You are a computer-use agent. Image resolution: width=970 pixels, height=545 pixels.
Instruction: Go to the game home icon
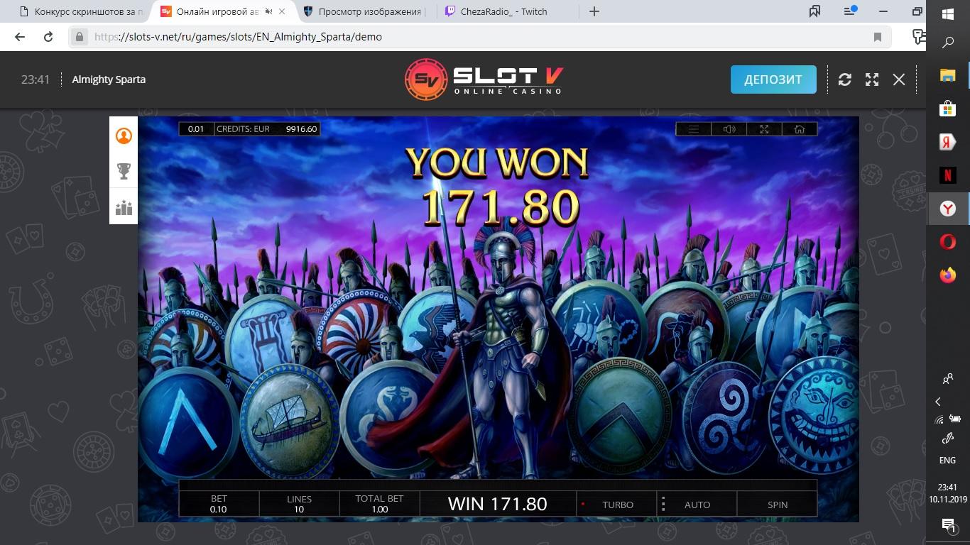(800, 129)
